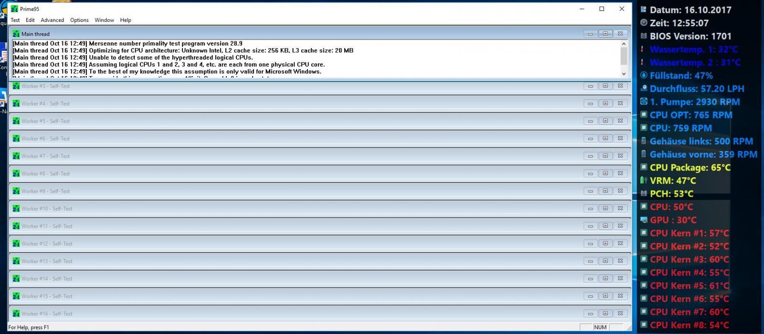Click the CPU OPT: 765 RPM reading

(691, 115)
